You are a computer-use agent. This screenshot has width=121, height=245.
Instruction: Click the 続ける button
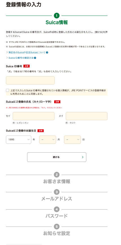tap(57, 157)
